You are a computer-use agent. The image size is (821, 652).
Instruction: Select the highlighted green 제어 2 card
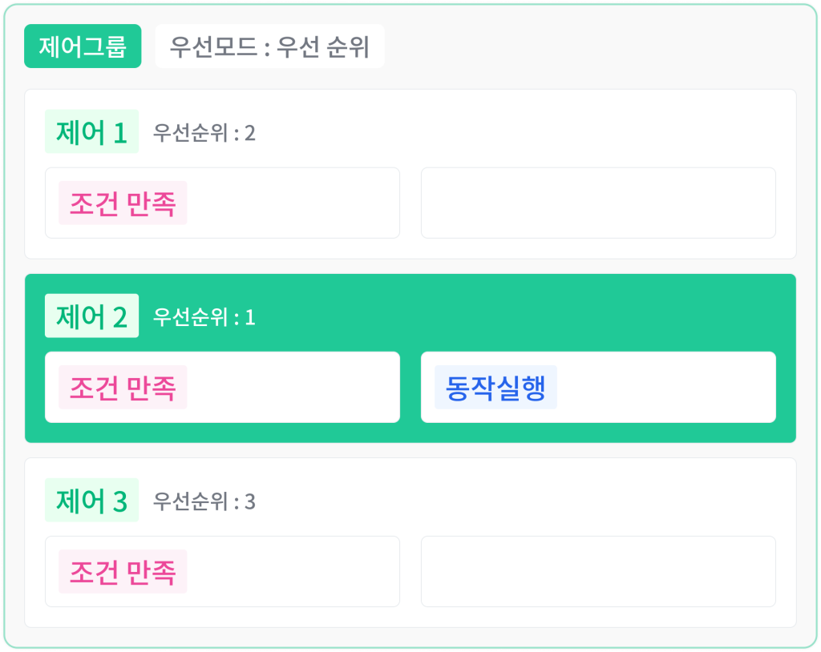click(x=410, y=359)
